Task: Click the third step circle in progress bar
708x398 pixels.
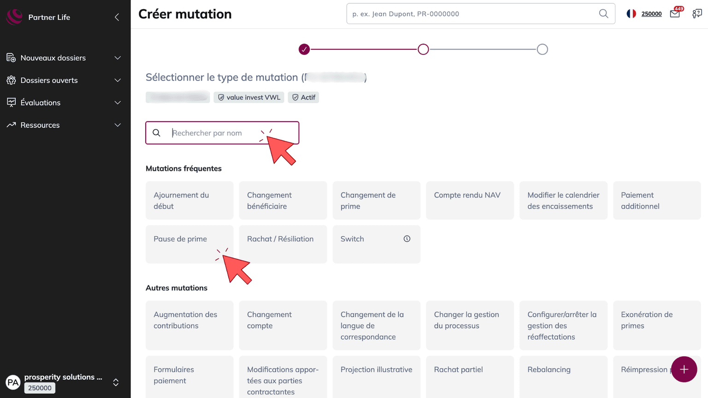Action: (x=542, y=49)
